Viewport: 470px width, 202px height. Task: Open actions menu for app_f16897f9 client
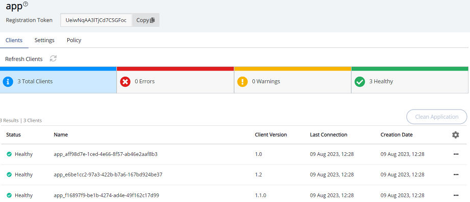[x=456, y=195]
